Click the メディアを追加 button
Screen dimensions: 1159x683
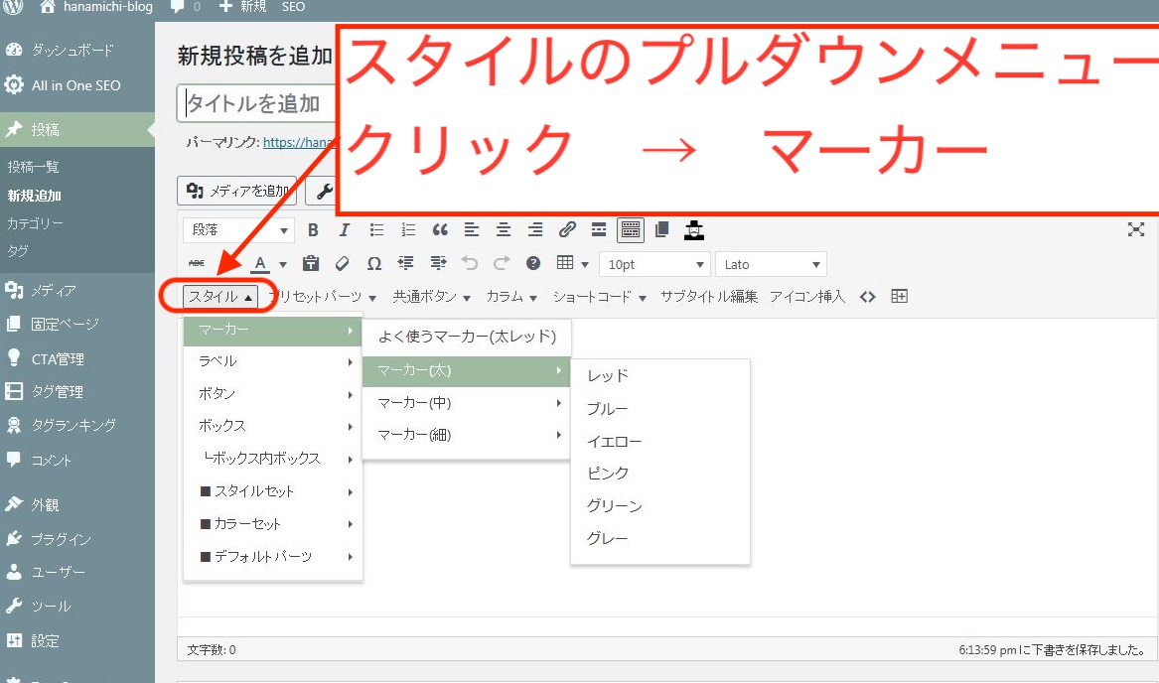[236, 191]
